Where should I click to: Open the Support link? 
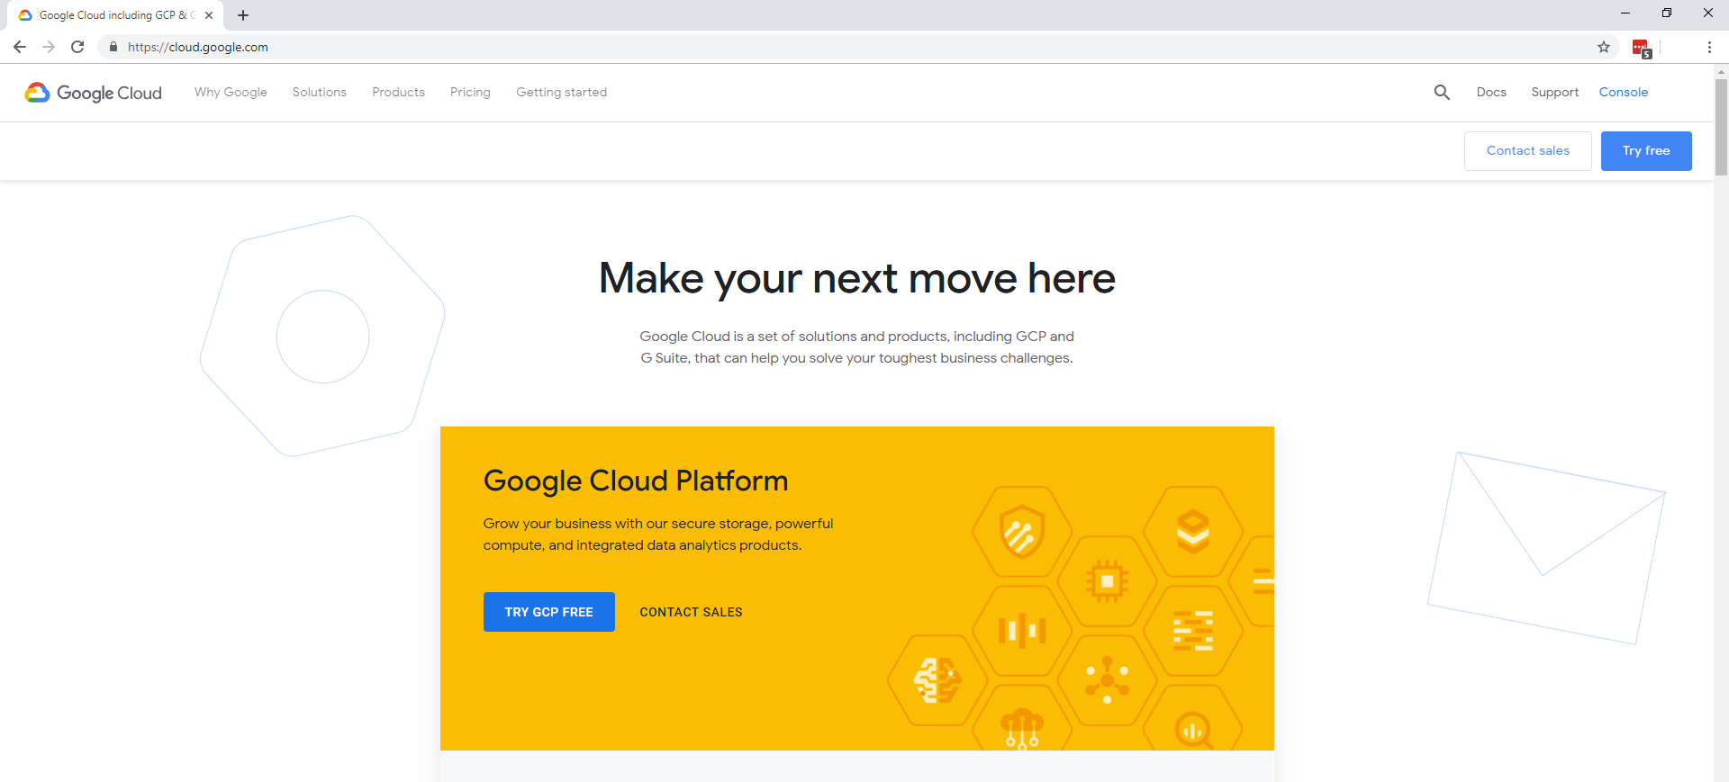1554,92
